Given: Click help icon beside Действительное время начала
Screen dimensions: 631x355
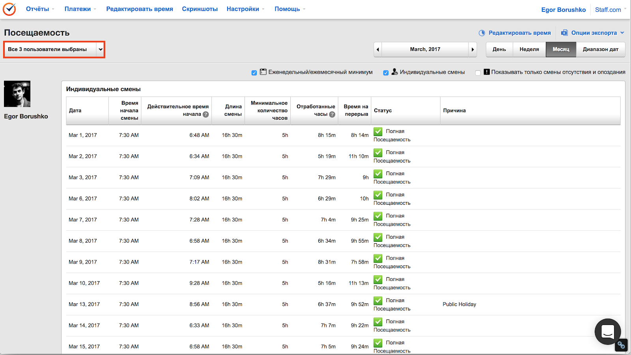Looking at the screenshot, I should click(x=205, y=114).
